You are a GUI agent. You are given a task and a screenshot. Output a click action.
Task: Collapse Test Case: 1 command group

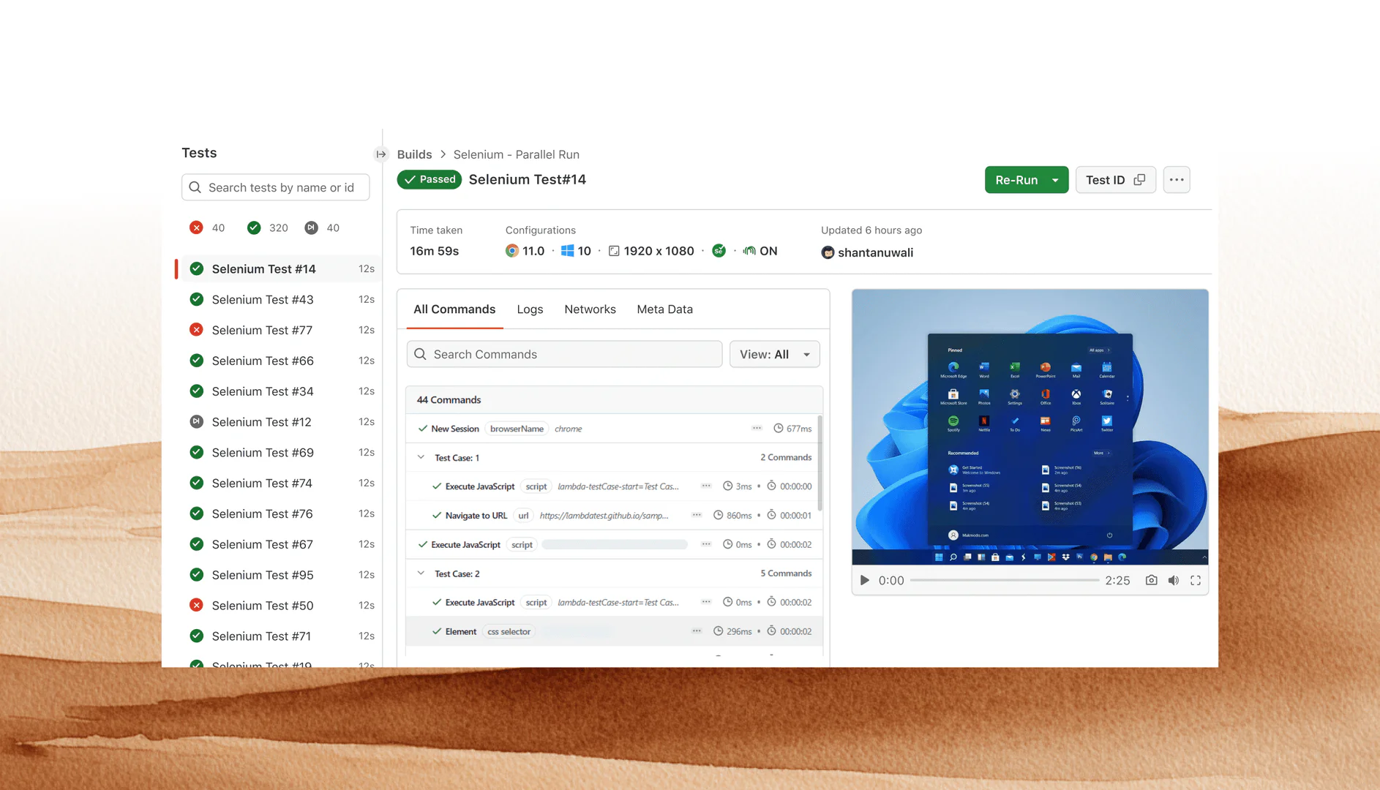pos(421,456)
